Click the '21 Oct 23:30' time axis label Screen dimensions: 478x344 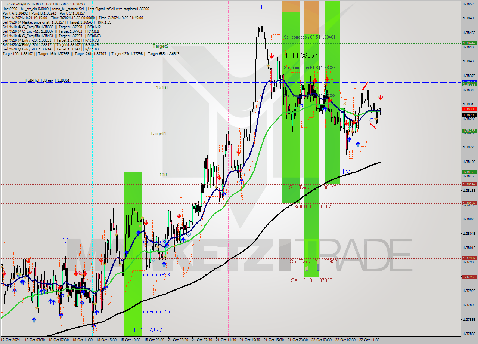click(297, 340)
